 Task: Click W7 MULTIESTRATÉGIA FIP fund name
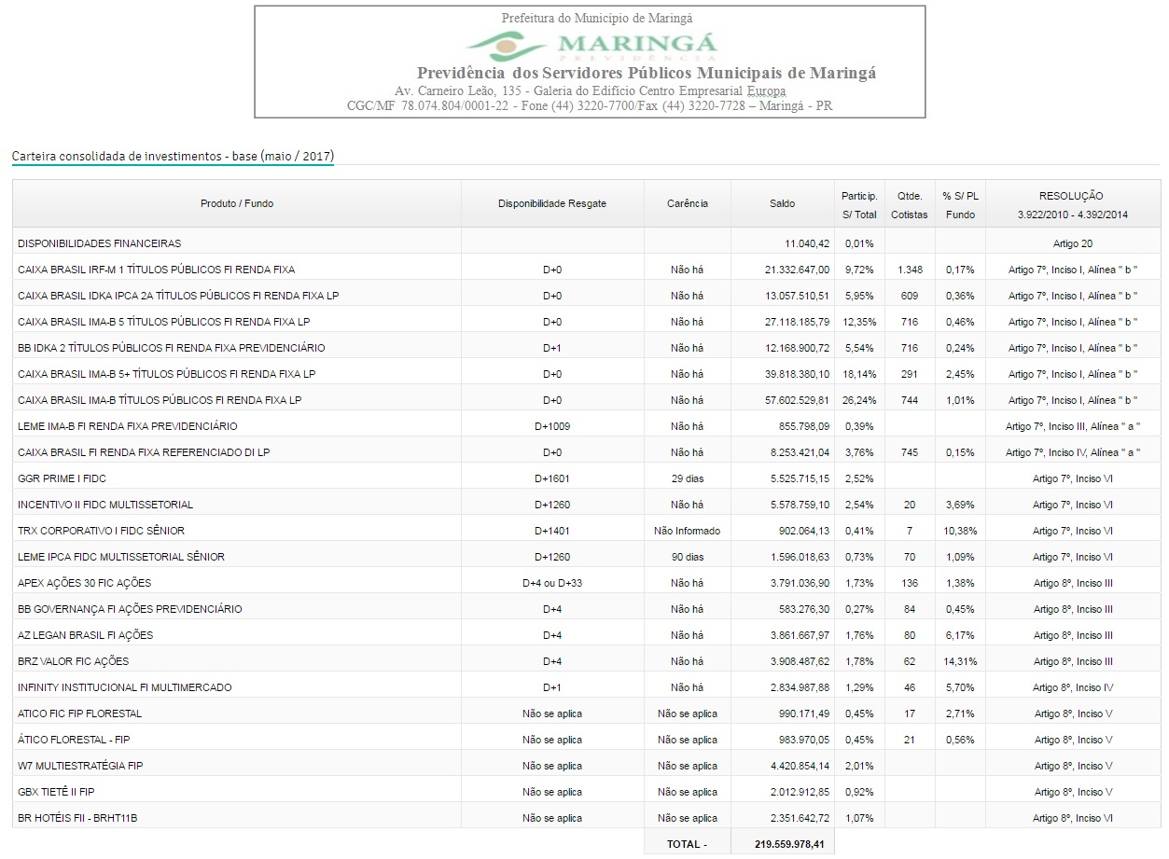click(x=80, y=766)
